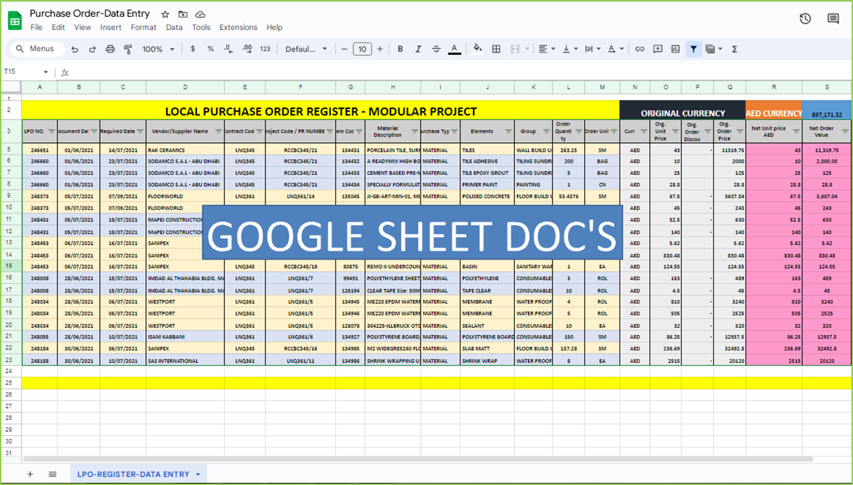Viewport: 853px width, 485px height.
Task: Open more number formats 123
Action: [265, 49]
